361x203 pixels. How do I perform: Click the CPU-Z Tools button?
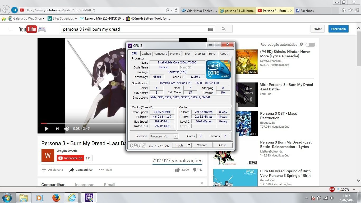coord(180,145)
